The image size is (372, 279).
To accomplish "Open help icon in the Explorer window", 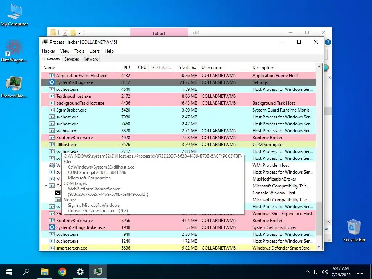I will (328, 42).
